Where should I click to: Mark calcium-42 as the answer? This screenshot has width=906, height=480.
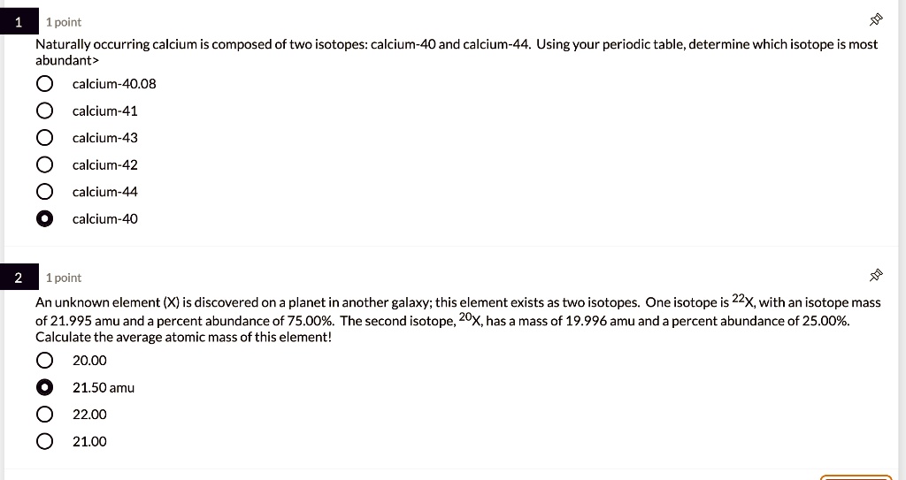click(x=44, y=165)
